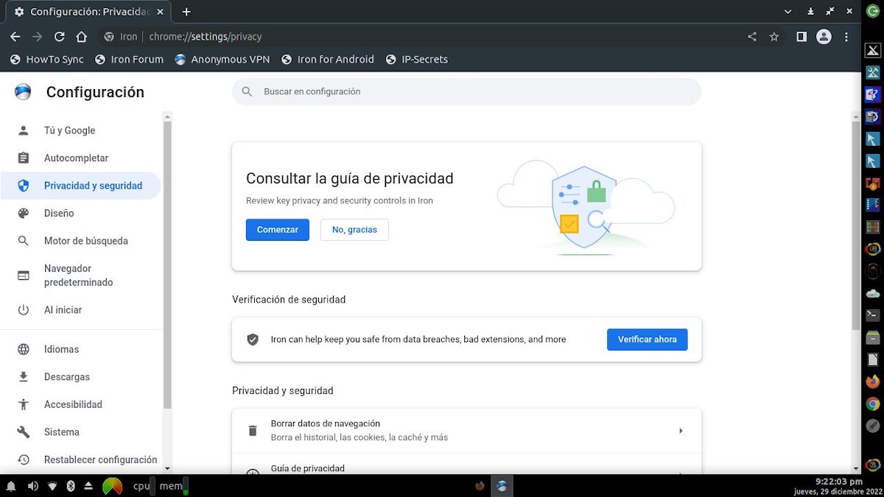Image resolution: width=884 pixels, height=497 pixels.
Task: Click the Comenzar button
Action: click(278, 230)
